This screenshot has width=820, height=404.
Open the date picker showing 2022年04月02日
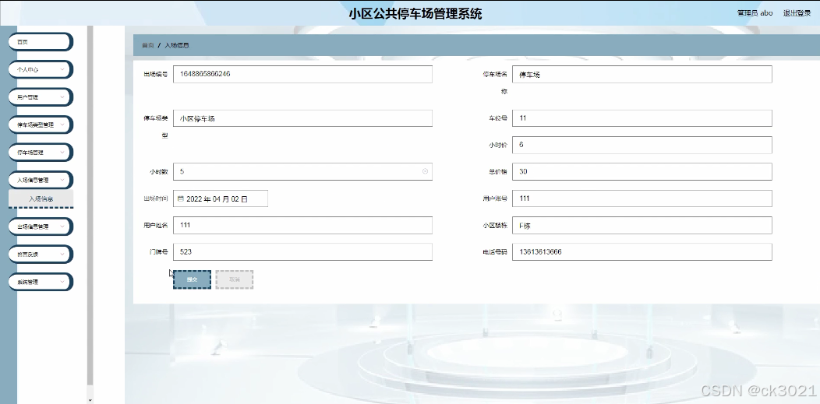point(220,198)
